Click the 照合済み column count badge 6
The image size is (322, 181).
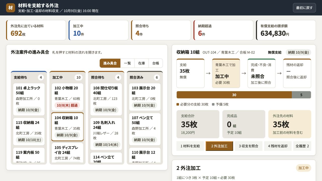click(157, 77)
